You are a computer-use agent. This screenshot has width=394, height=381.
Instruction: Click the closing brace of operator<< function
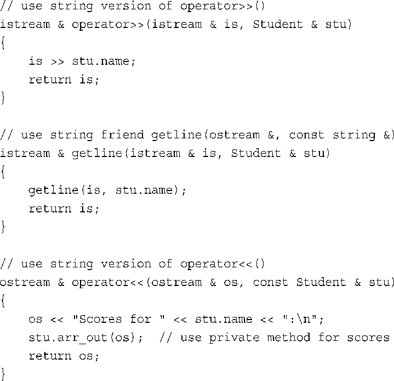(3, 374)
